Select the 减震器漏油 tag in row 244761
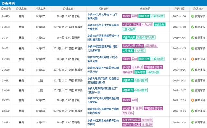 tap(151, 46)
